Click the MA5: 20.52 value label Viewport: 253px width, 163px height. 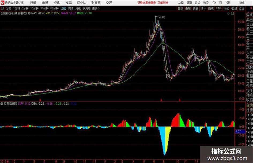[x=38, y=13]
